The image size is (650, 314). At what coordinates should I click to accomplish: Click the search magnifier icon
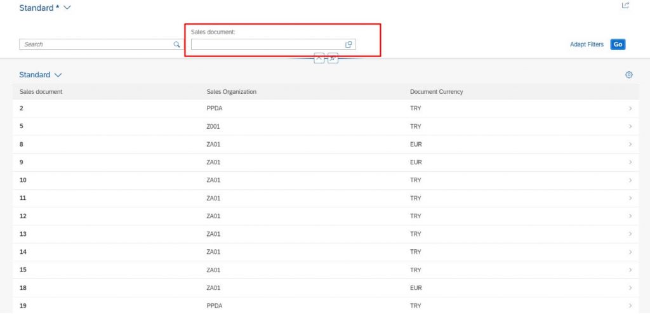176,44
